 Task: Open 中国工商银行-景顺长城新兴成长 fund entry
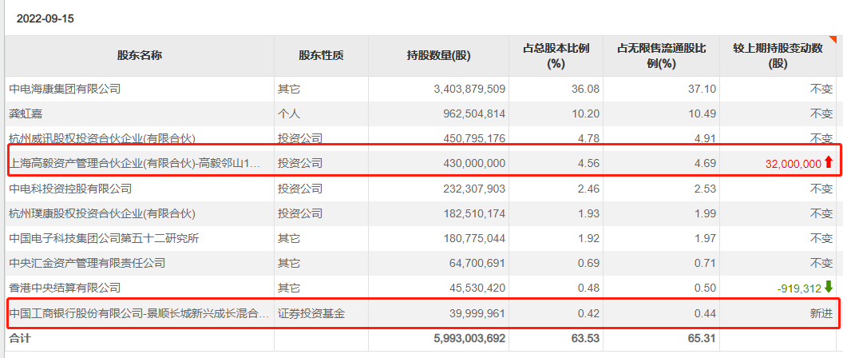click(x=139, y=312)
